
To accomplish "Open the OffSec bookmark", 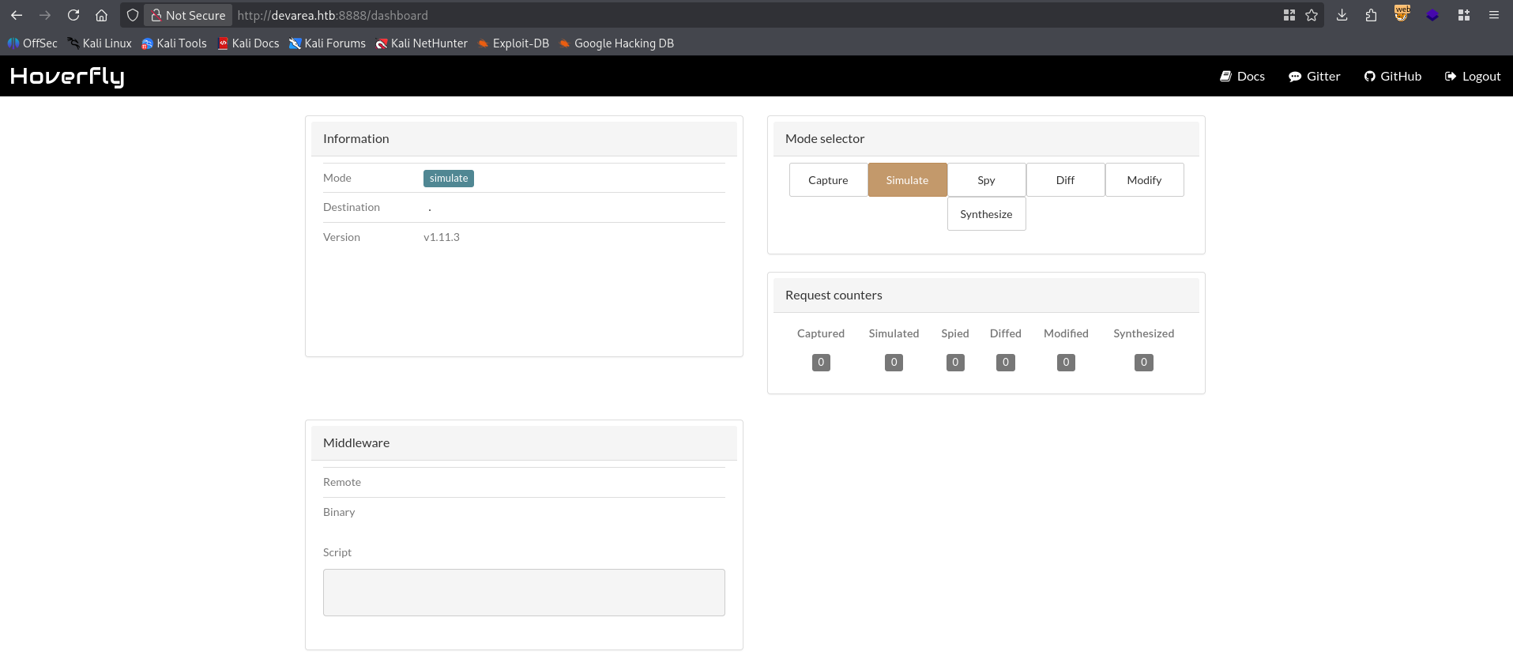I will (32, 43).
